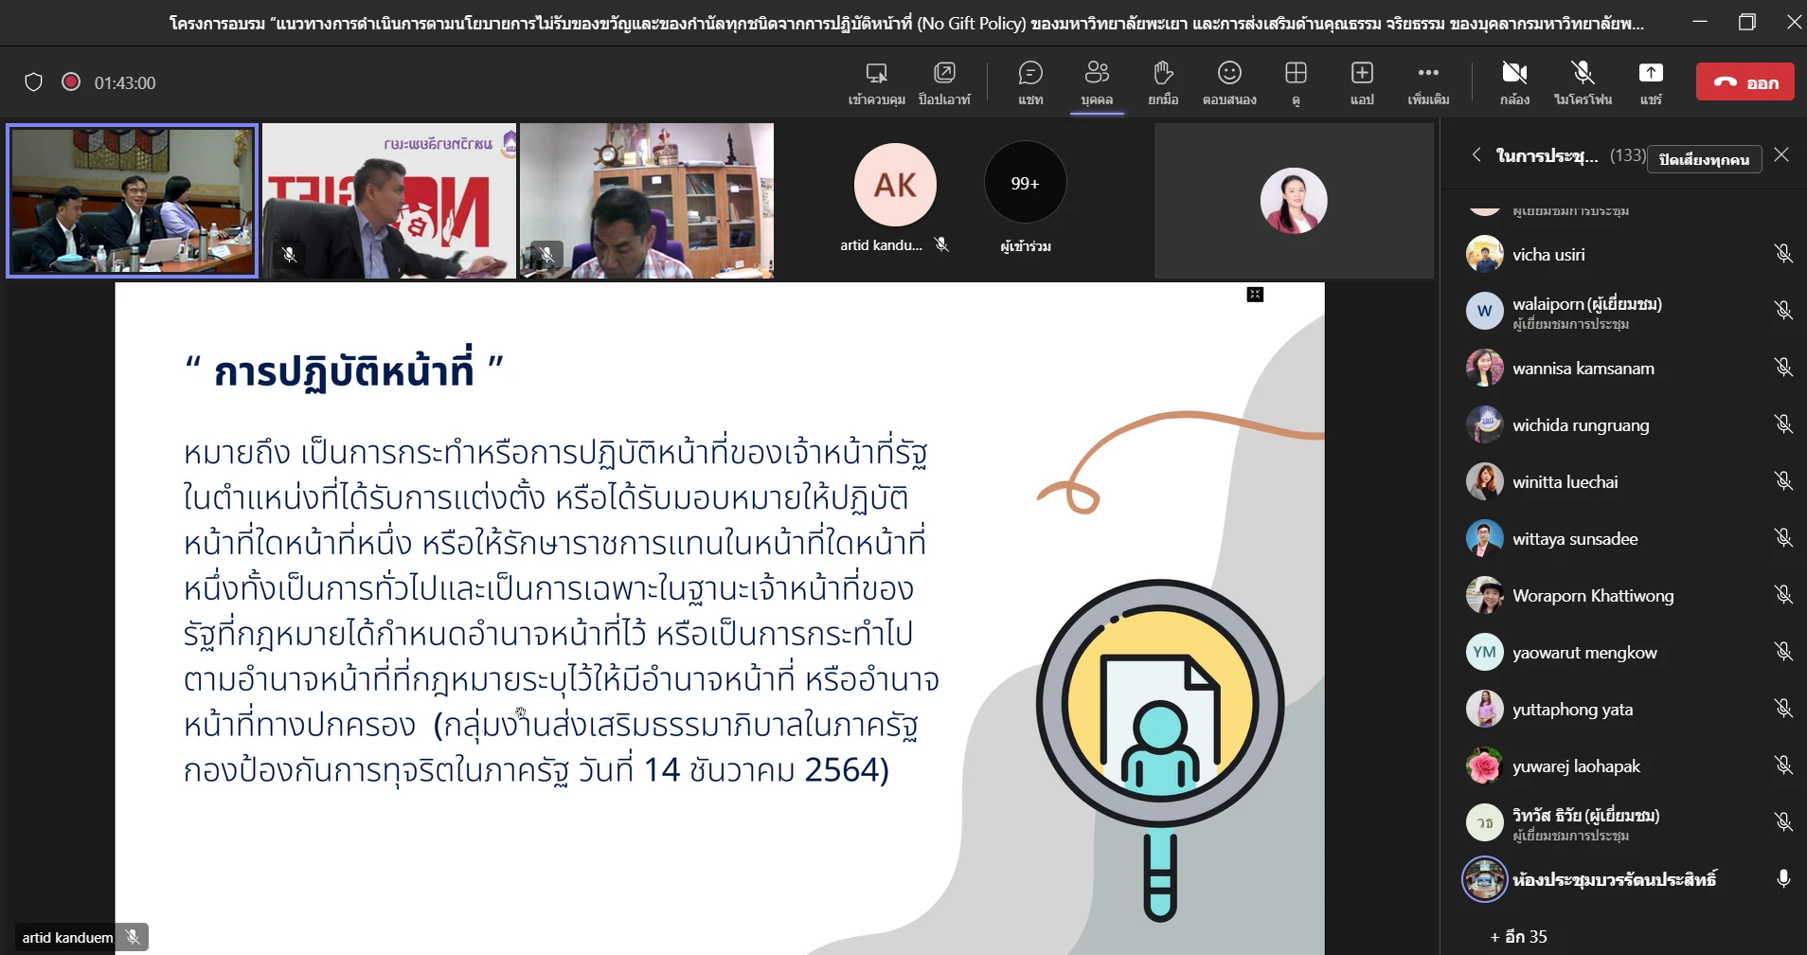Share content with แชร์ icon
This screenshot has height=955, width=1807.
1651,82
